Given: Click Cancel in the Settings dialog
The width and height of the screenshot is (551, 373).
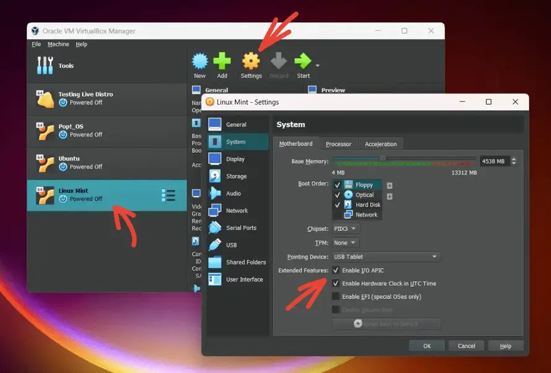Looking at the screenshot, I should 466,346.
